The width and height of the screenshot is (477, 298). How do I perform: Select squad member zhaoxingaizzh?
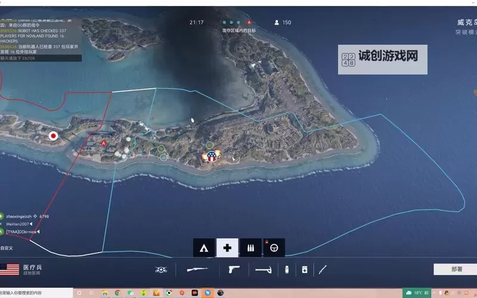pos(19,216)
